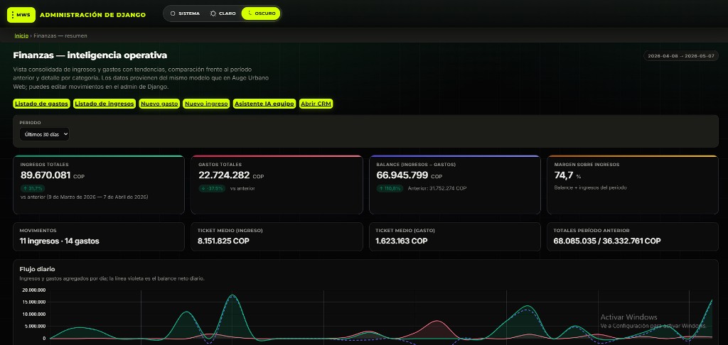Click the -37,5% down-arrow badge under Gastos

pyautogui.click(x=212, y=188)
